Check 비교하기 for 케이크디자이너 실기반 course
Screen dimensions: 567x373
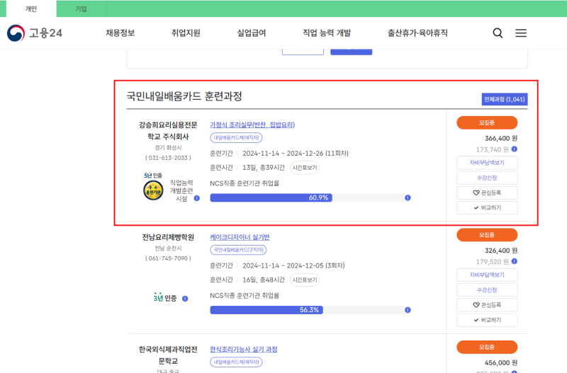487,321
